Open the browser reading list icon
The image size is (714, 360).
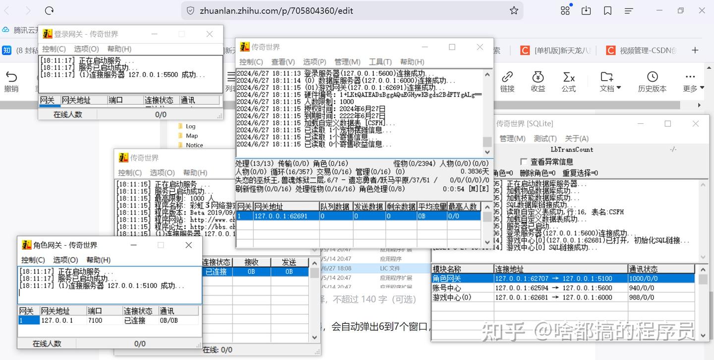[629, 10]
